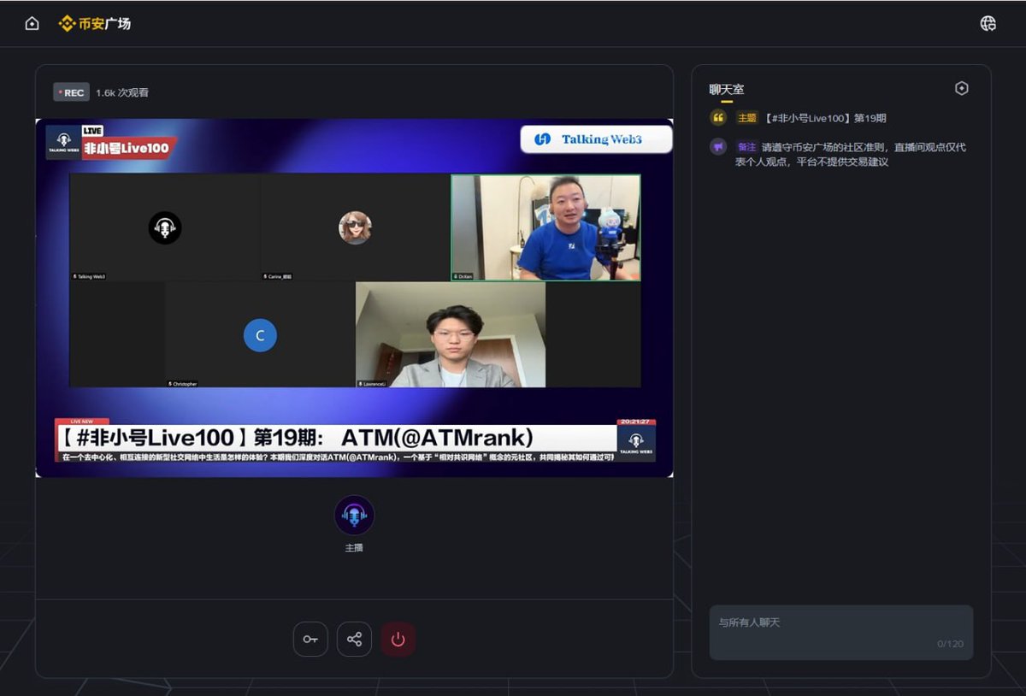The height and width of the screenshot is (696, 1026).
Task: Click the gray-suit participant video tile
Action: click(x=451, y=335)
